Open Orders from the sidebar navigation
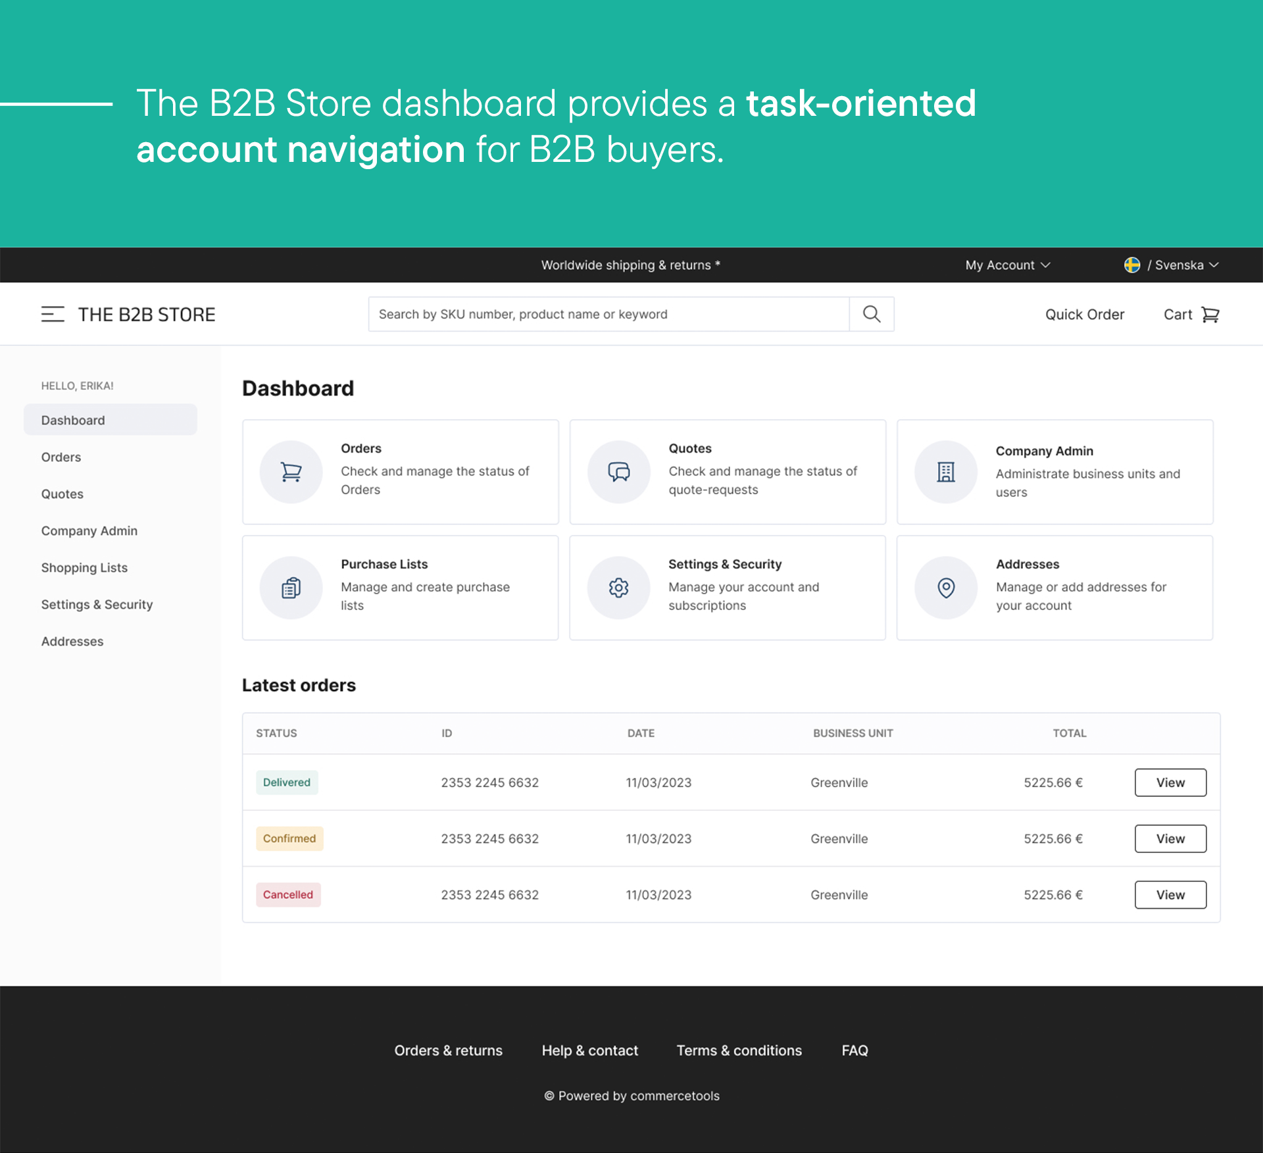The width and height of the screenshot is (1263, 1153). click(61, 457)
